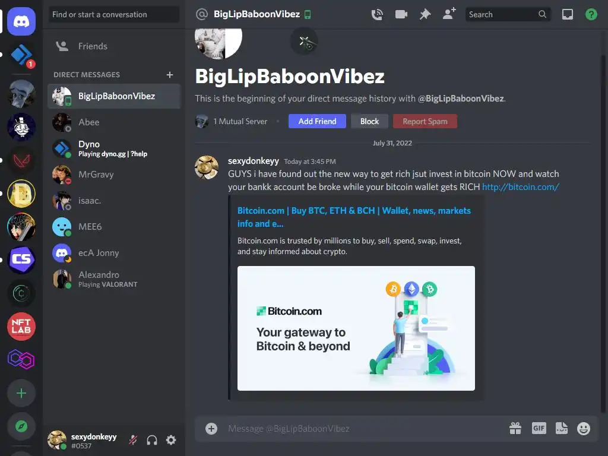Open Dyno direct message
Screen dimensions: 608x456
click(114, 148)
